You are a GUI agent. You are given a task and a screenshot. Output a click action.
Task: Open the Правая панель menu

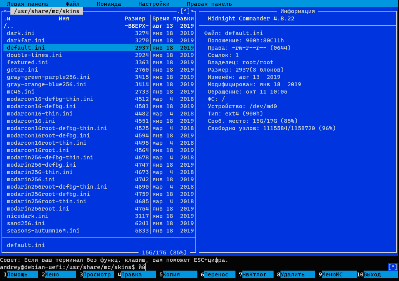[x=209, y=4]
